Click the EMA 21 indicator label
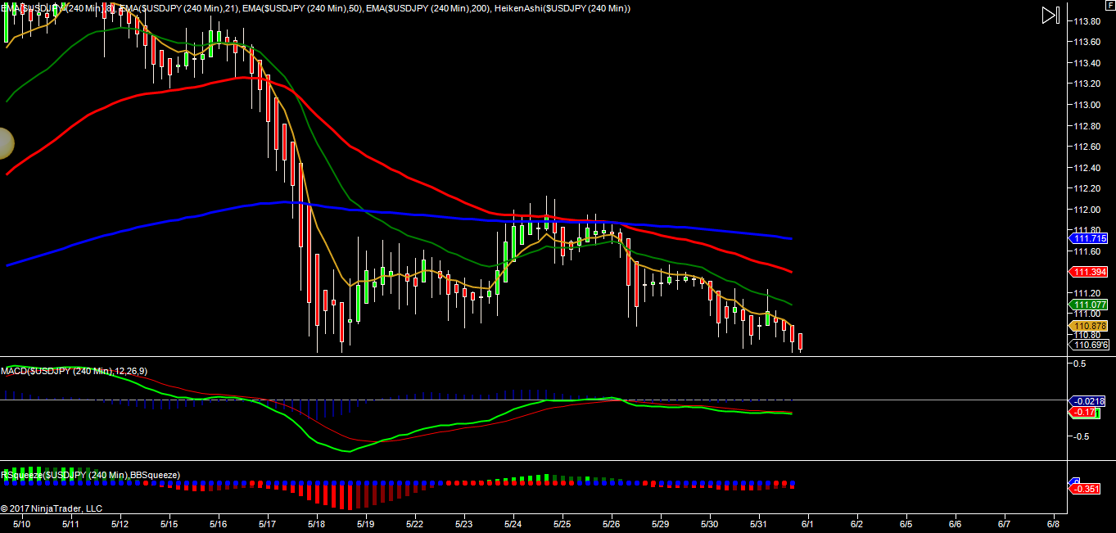 pos(180,7)
